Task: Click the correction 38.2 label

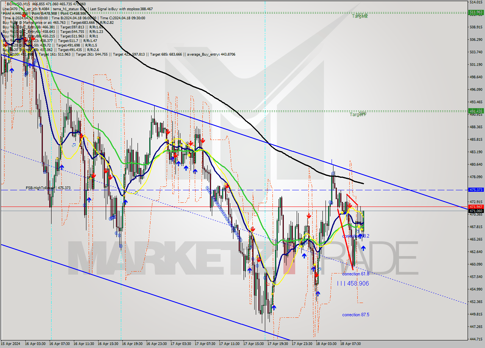Action: click(355, 236)
